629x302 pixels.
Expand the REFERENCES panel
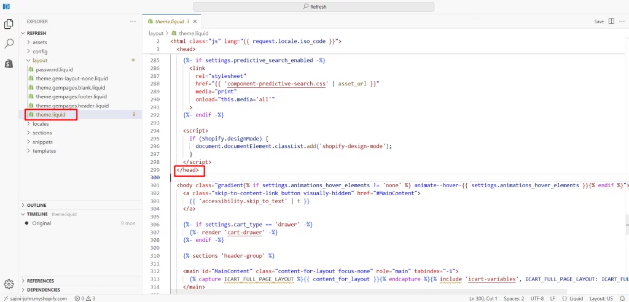pos(80,281)
